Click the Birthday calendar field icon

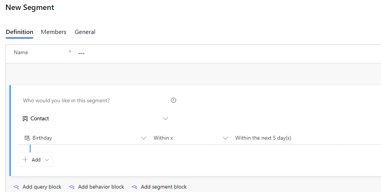(x=27, y=138)
